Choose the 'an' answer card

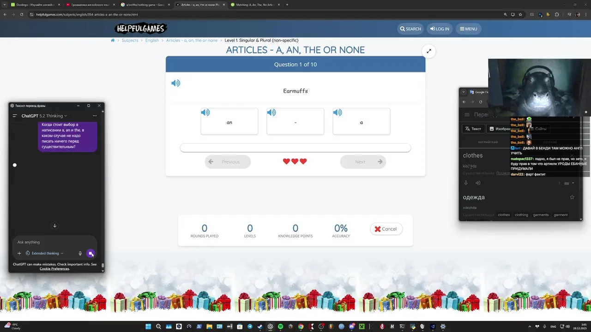229,122
